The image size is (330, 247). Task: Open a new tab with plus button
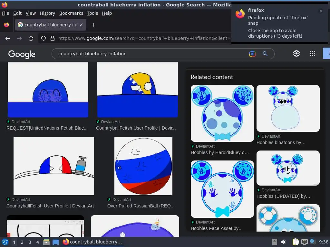(x=93, y=25)
